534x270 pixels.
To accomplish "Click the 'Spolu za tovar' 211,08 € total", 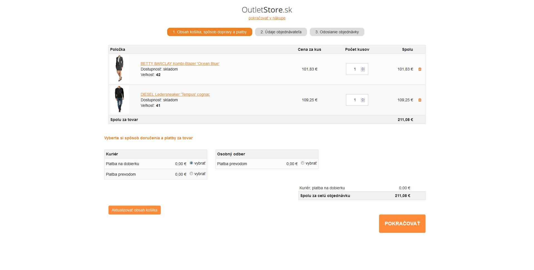I will 405,120.
